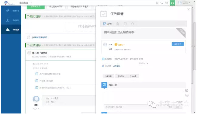The height and width of the screenshot is (115, 197).
Task: Click the 添加心得 button
Action: tap(133, 76)
